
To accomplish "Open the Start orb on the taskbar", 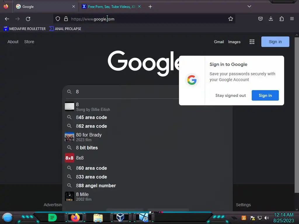I will tap(8, 218).
